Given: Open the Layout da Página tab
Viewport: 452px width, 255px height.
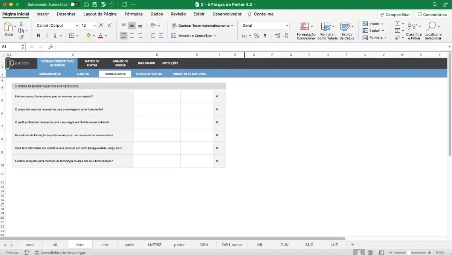Looking at the screenshot, I should [100, 14].
